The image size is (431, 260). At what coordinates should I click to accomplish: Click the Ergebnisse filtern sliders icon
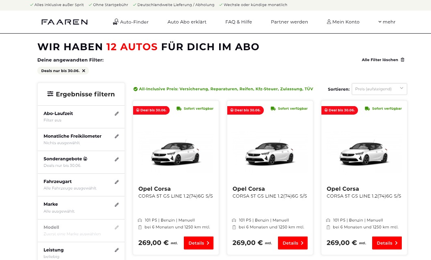50,94
